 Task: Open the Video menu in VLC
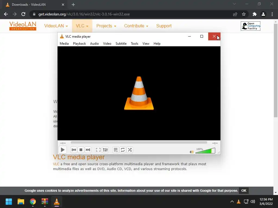(x=107, y=44)
